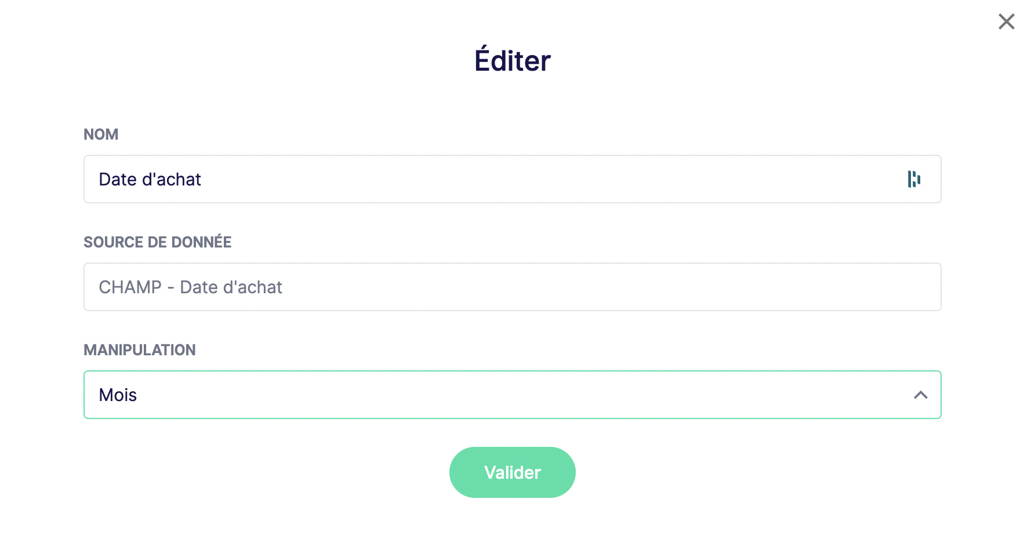Click the Valider button
Image resolution: width=1031 pixels, height=539 pixels.
pyautogui.click(x=512, y=472)
